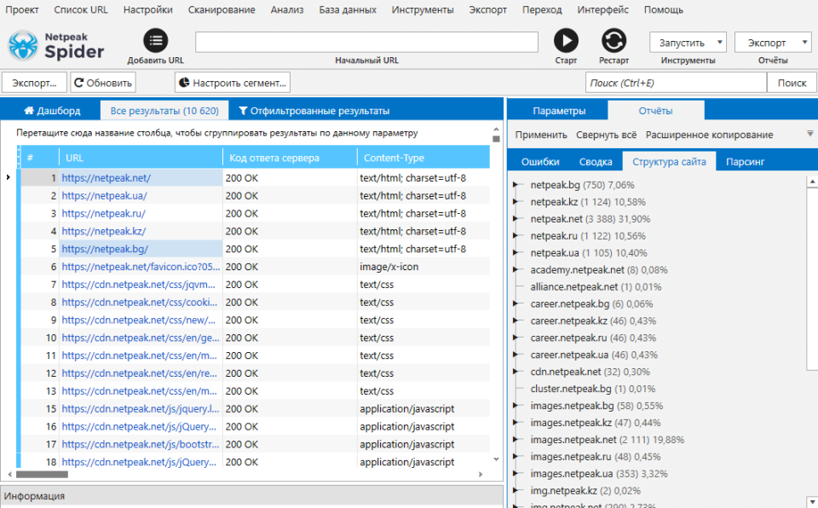Switch to the Parsing tab
The width and height of the screenshot is (818, 508).
coord(745,161)
